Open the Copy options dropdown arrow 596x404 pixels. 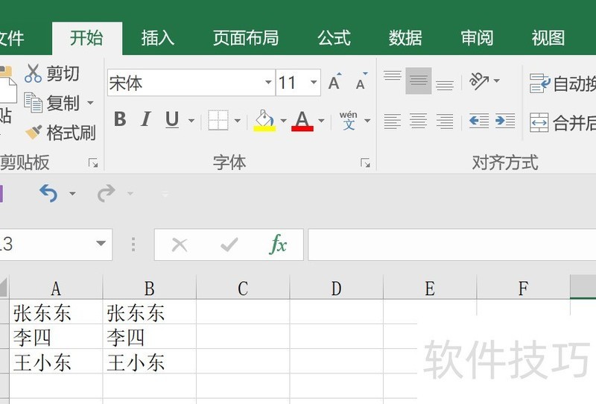point(90,103)
